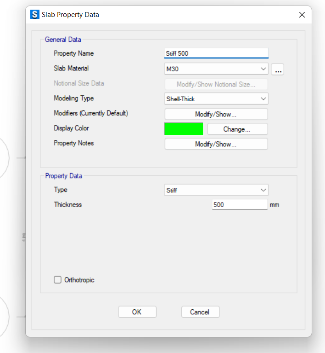Enable the Orthotropic checkbox
Viewport: 325px width, 353px height.
(57, 280)
